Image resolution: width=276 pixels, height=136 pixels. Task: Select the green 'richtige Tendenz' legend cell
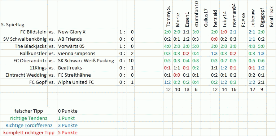(29, 118)
